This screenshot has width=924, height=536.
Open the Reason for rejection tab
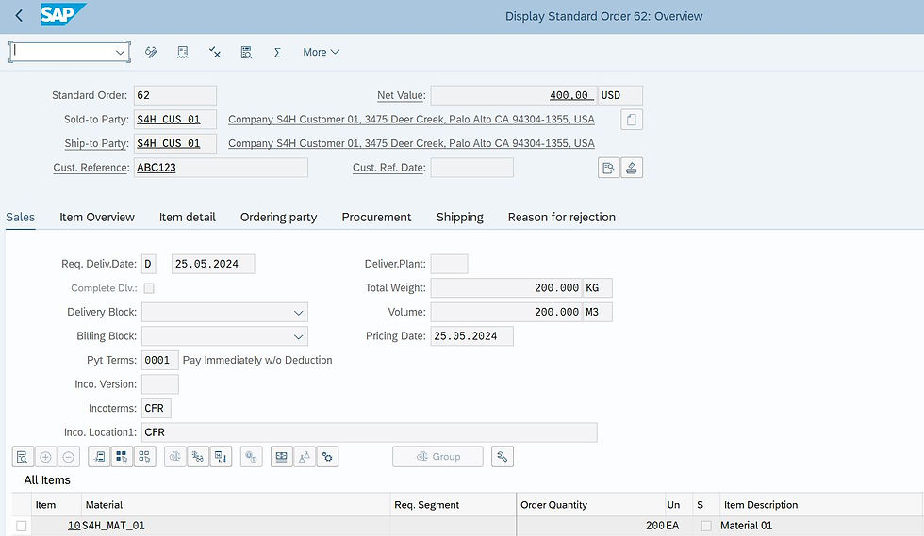(562, 218)
